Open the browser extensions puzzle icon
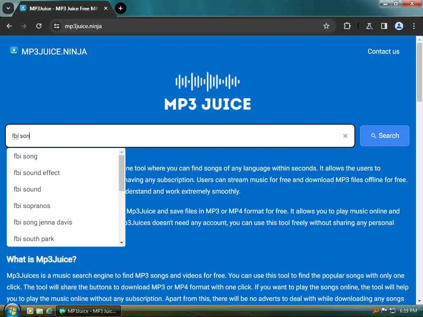423x317 pixels. tap(347, 26)
